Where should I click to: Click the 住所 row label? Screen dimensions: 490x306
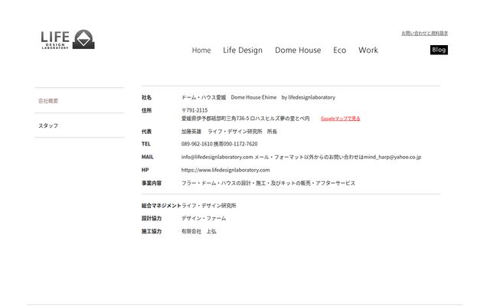pyautogui.click(x=146, y=110)
